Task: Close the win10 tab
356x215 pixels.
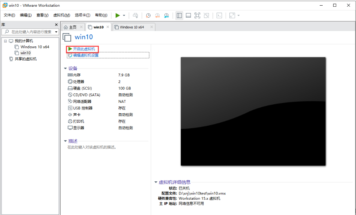Action: click(x=108, y=27)
